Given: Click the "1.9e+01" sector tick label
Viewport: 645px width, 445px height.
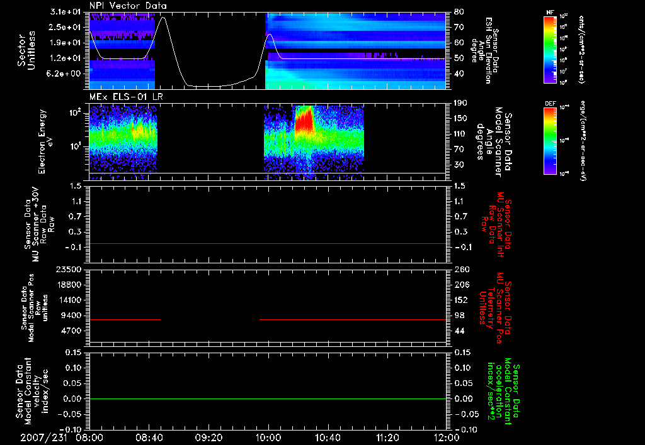Looking at the screenshot, I should [65, 43].
